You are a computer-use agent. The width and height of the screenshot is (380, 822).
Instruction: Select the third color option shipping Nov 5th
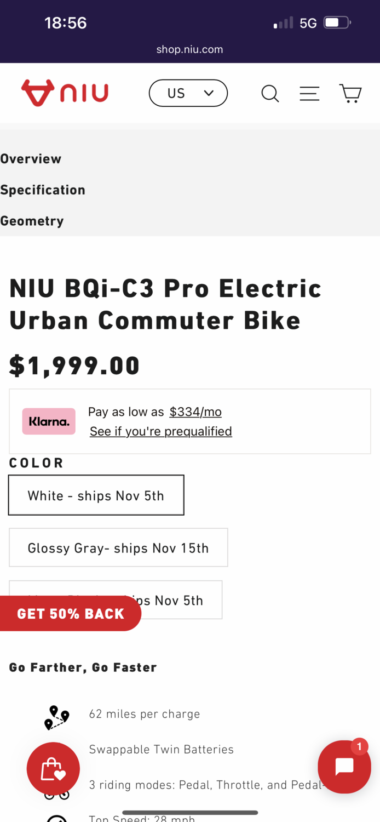point(181,600)
